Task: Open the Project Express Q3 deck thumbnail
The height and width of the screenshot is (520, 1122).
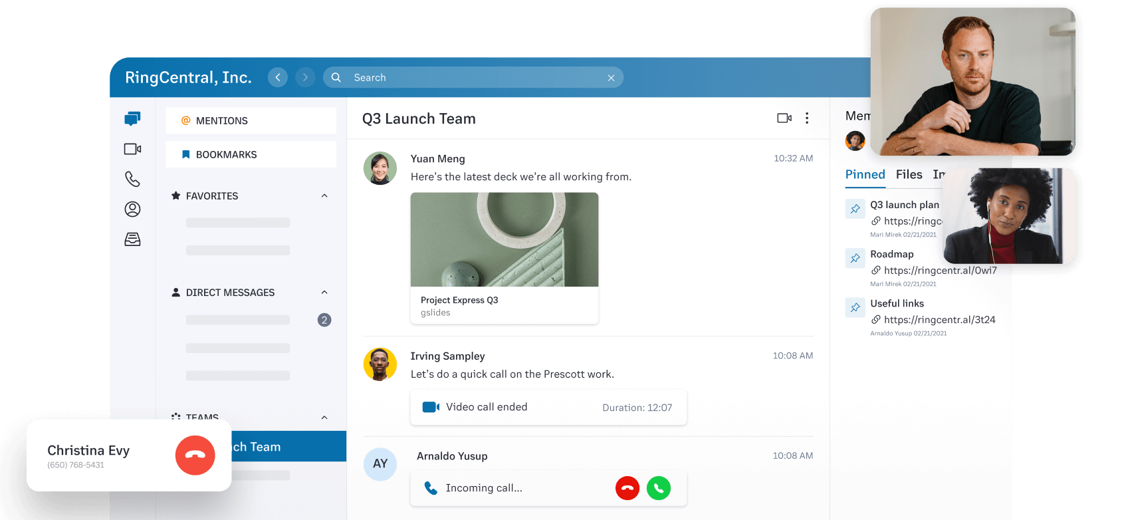Action: pos(504,240)
